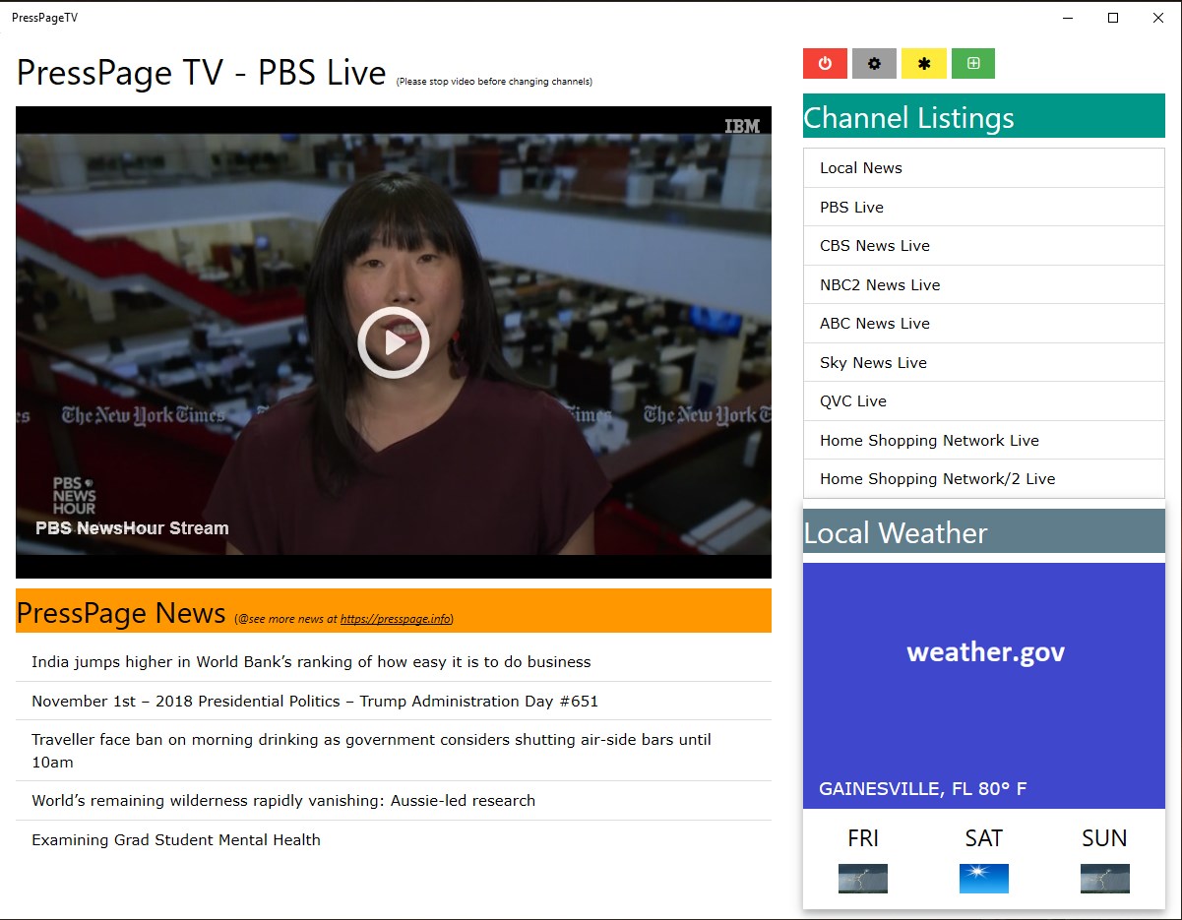Close the PressPageTV window
The height and width of the screenshot is (920, 1182).
tap(1158, 17)
